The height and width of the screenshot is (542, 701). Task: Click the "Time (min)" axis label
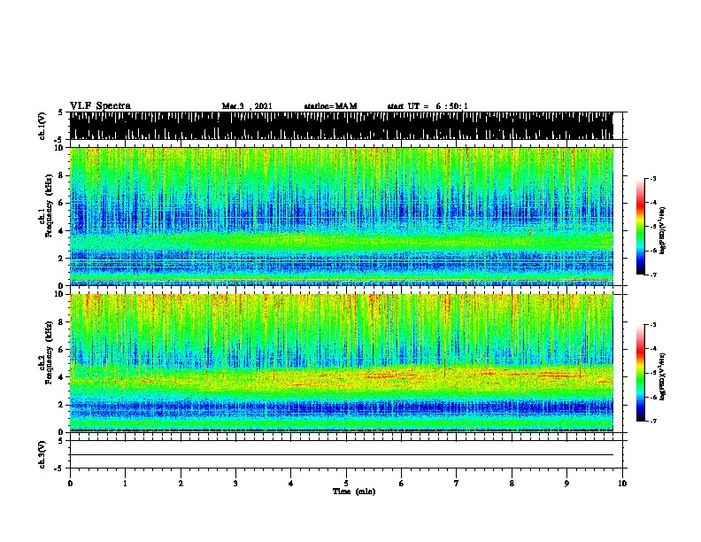(x=354, y=492)
